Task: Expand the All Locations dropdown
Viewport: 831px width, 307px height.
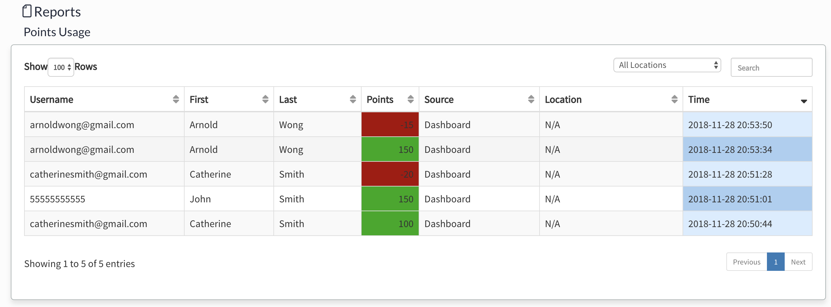Action: click(667, 65)
